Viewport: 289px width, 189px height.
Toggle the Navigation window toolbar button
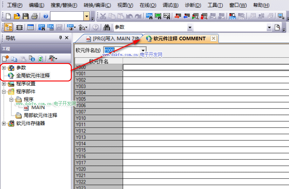9,27
